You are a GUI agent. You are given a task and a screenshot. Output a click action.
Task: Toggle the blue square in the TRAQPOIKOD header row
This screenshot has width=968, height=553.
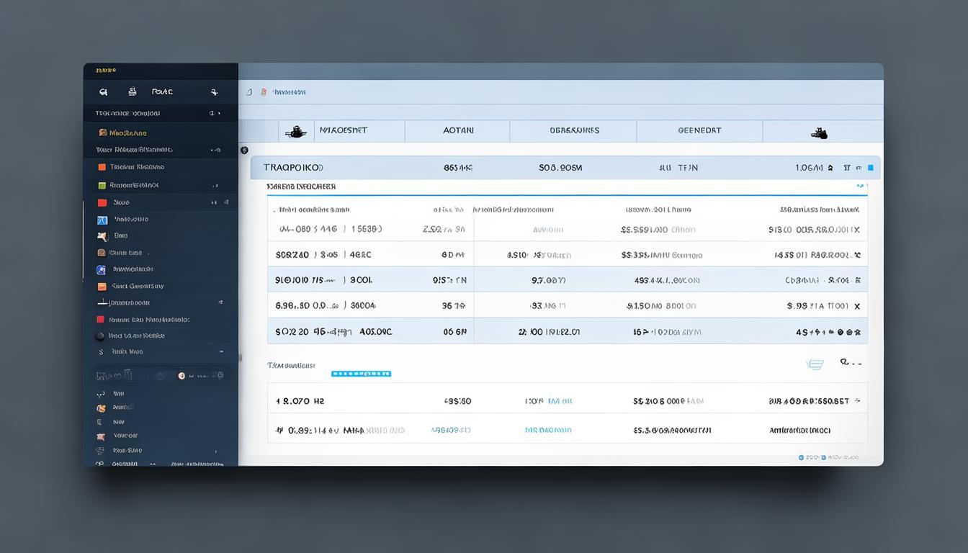click(x=870, y=168)
